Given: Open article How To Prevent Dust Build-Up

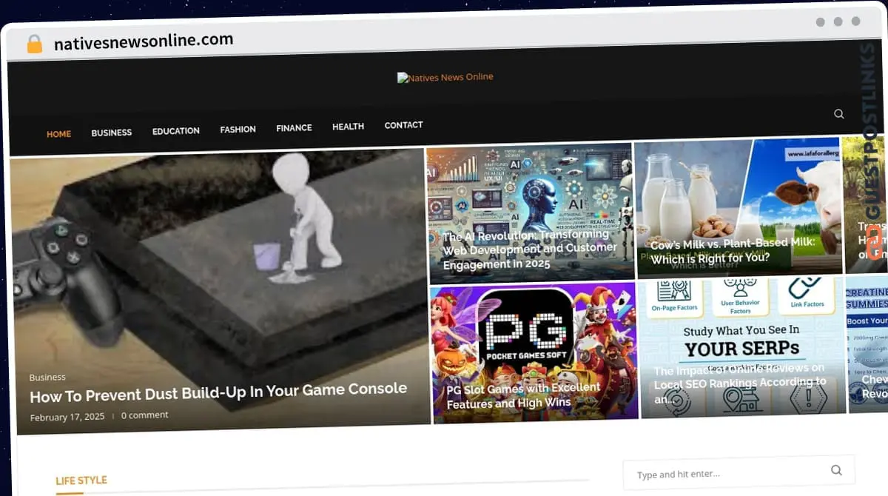Looking at the screenshot, I should click(x=218, y=392).
